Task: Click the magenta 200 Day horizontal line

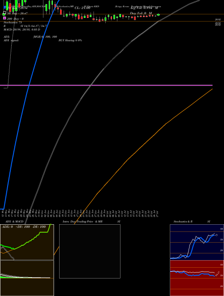Action: (x=106, y=85)
